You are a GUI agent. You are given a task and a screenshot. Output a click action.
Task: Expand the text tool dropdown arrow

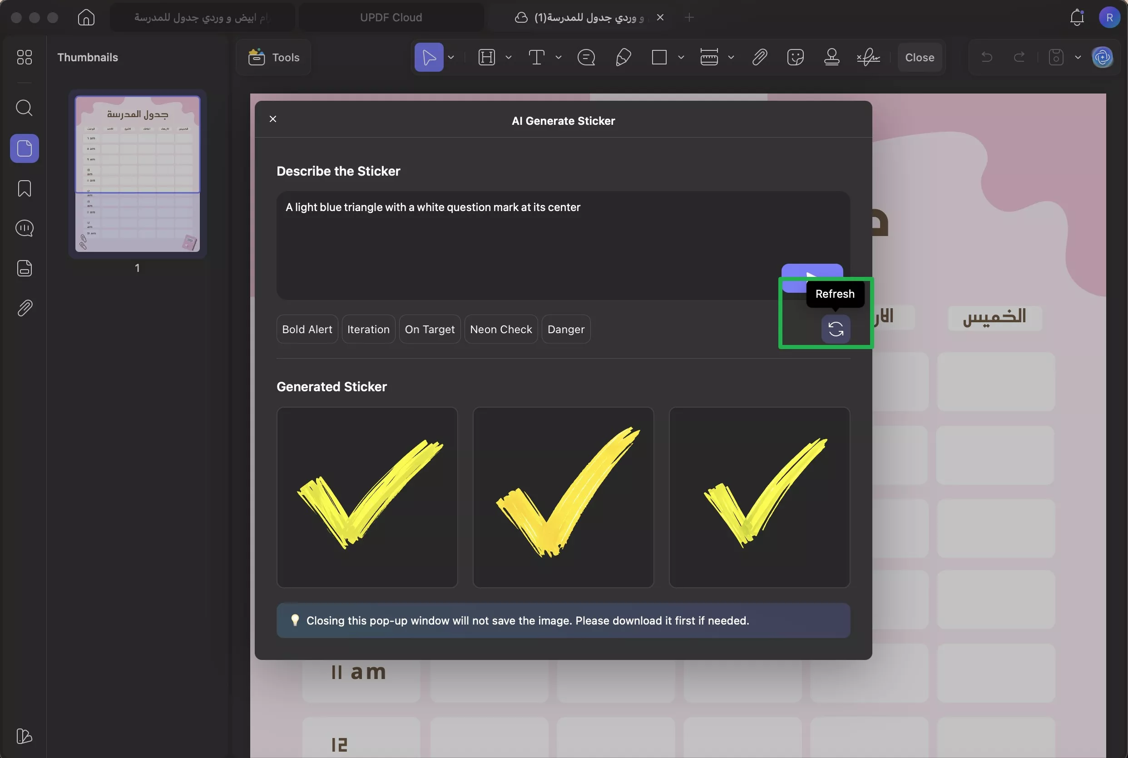coord(559,58)
